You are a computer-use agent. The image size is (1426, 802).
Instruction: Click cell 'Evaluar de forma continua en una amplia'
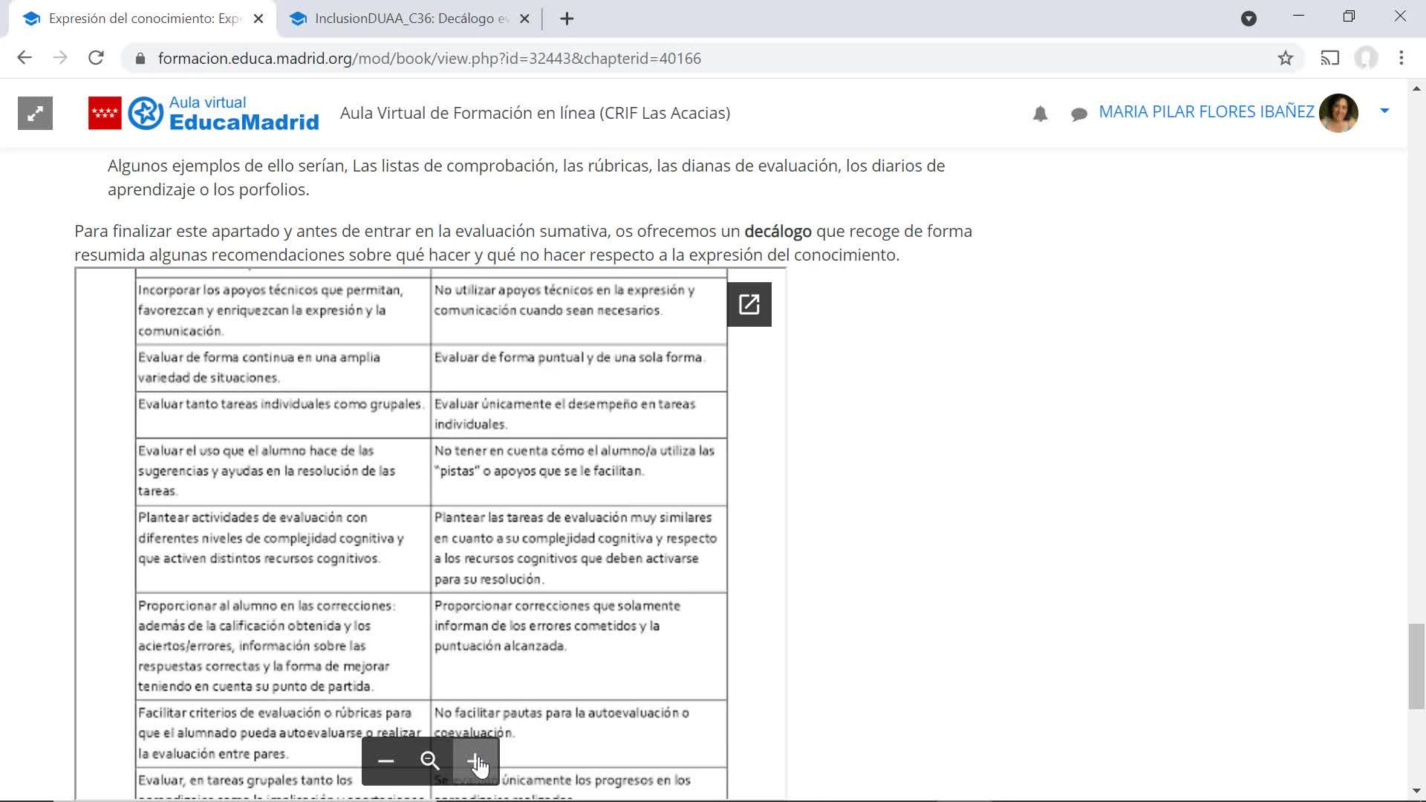pyautogui.click(x=283, y=368)
